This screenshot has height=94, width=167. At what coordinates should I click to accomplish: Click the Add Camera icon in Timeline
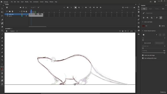pos(21,8)
